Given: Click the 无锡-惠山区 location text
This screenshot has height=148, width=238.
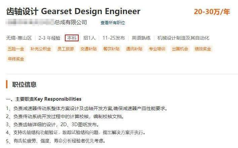Looking at the screenshot, I should tap(19, 38).
